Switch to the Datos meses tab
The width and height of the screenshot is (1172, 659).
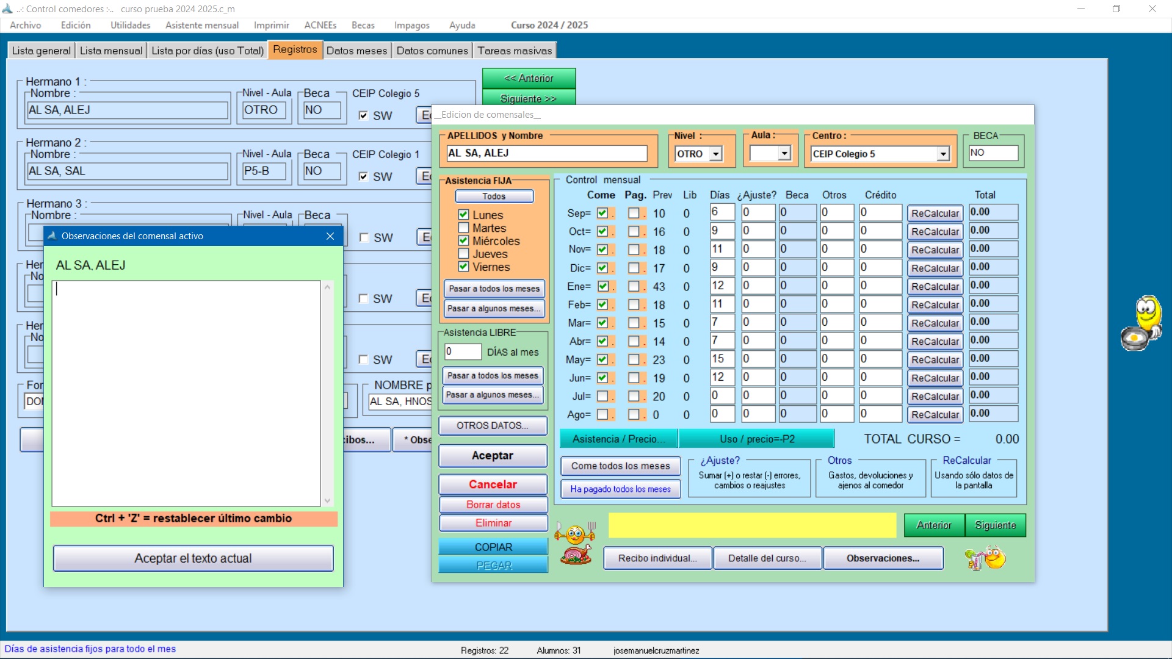(x=356, y=51)
